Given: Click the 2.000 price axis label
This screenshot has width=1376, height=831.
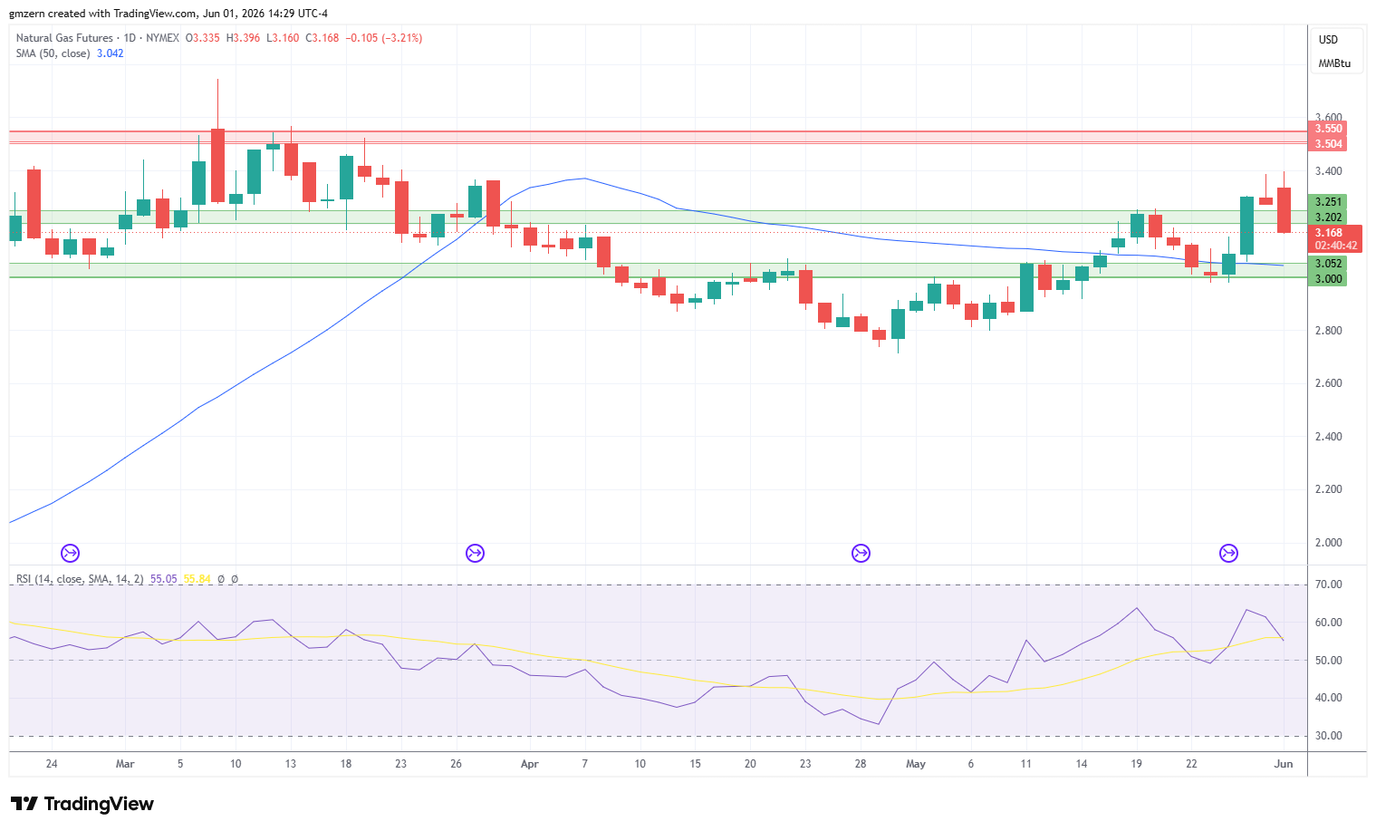Looking at the screenshot, I should pyautogui.click(x=1329, y=543).
